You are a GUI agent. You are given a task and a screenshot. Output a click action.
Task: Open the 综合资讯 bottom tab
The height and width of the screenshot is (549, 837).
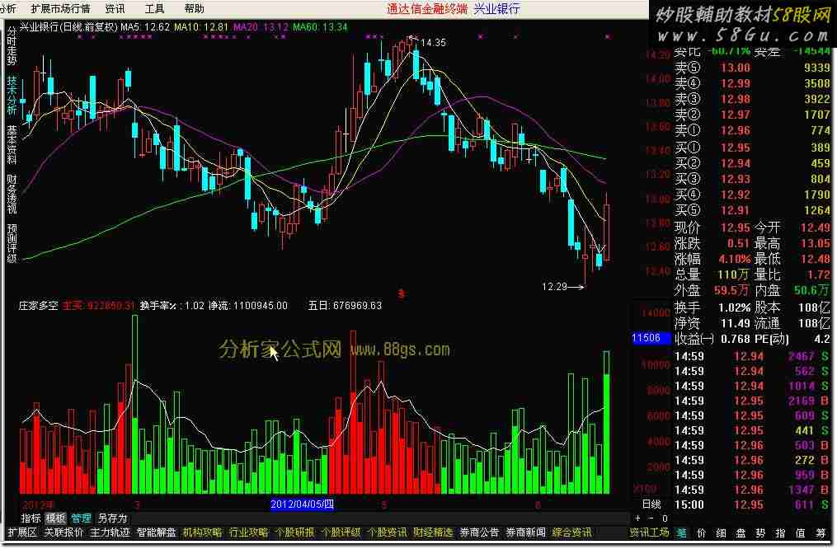[571, 533]
